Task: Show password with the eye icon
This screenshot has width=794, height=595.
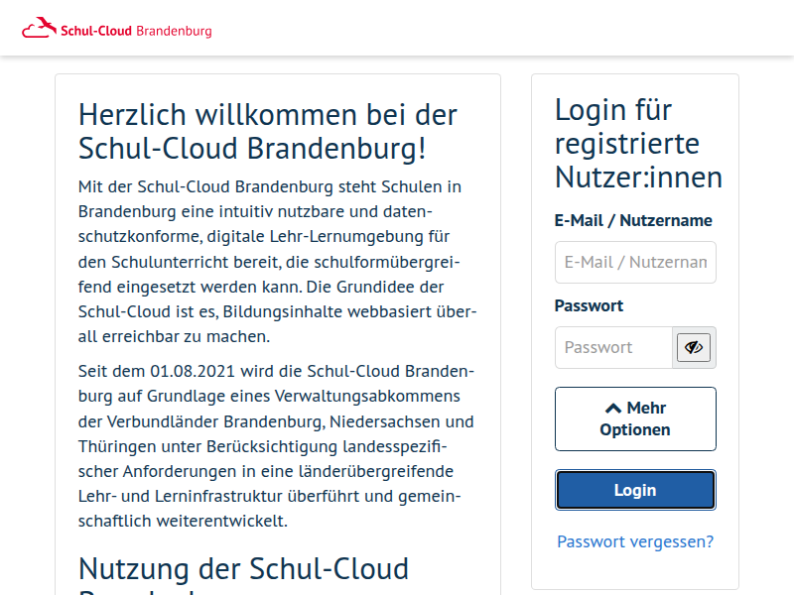Action: tap(694, 348)
